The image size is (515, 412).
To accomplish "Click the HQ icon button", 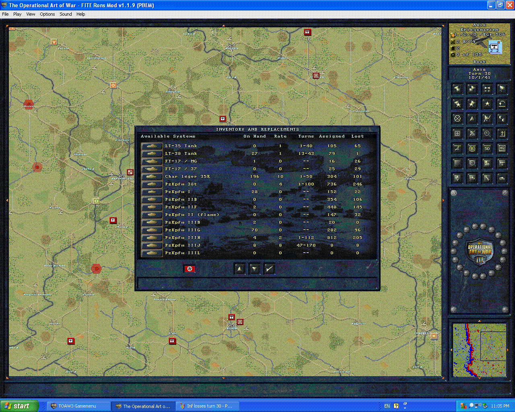I will [502, 148].
